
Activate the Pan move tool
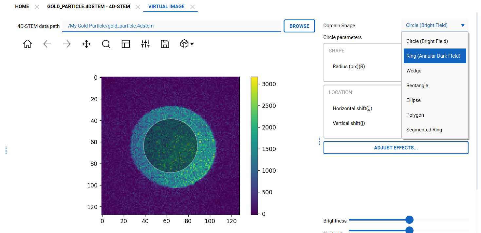(86, 44)
